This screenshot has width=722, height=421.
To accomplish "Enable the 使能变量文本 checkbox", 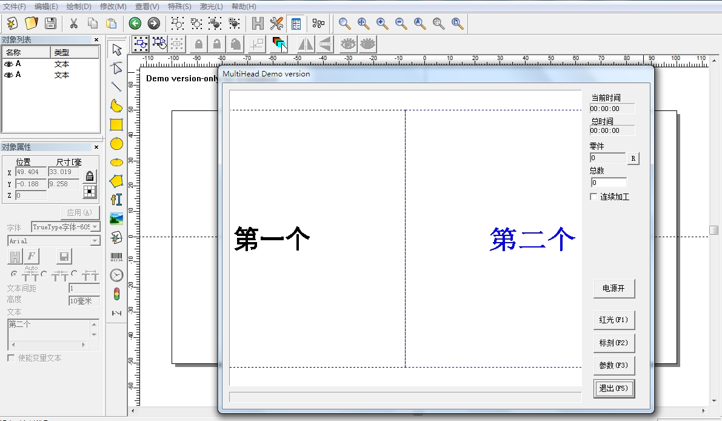I will pyautogui.click(x=11, y=358).
